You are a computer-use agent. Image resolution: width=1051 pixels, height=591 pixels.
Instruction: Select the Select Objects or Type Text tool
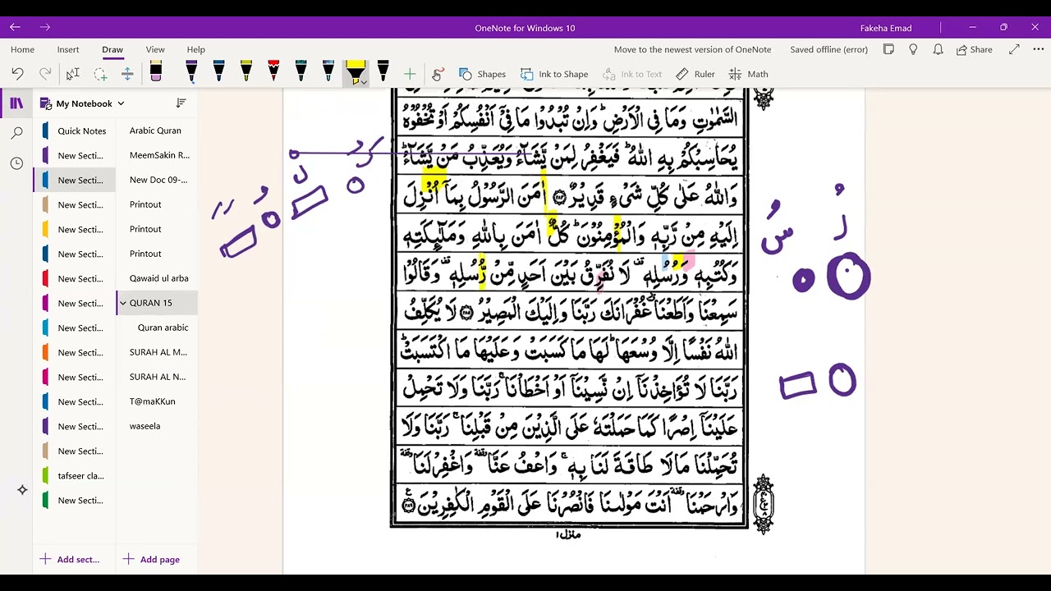click(73, 74)
